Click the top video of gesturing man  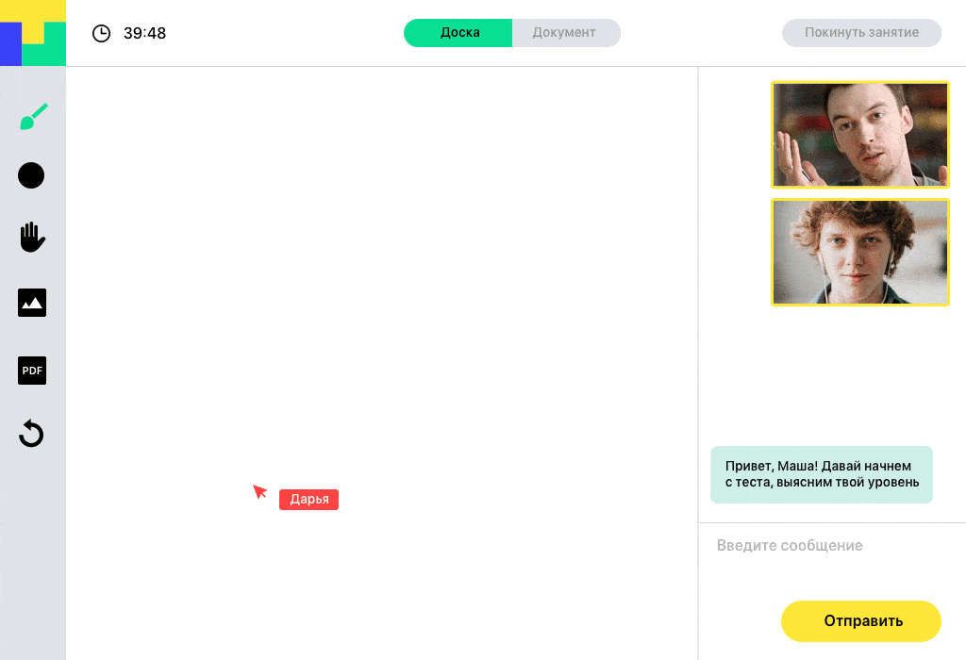(860, 135)
